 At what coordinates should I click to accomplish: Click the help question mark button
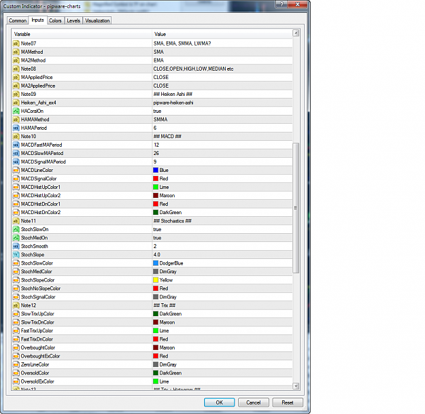click(282, 4)
